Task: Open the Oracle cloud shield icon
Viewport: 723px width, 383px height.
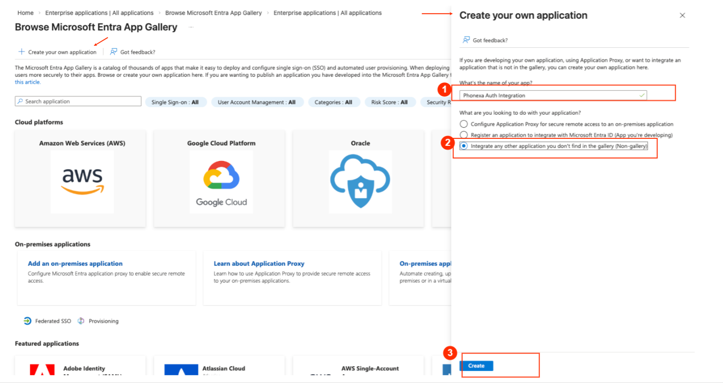Action: pos(360,182)
